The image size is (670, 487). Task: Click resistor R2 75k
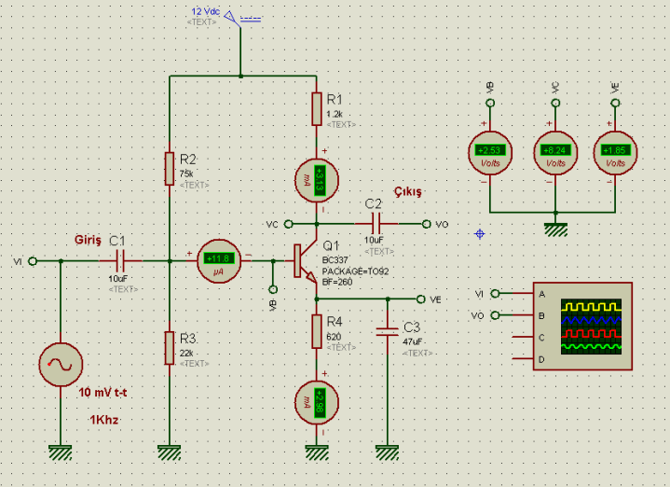point(169,169)
